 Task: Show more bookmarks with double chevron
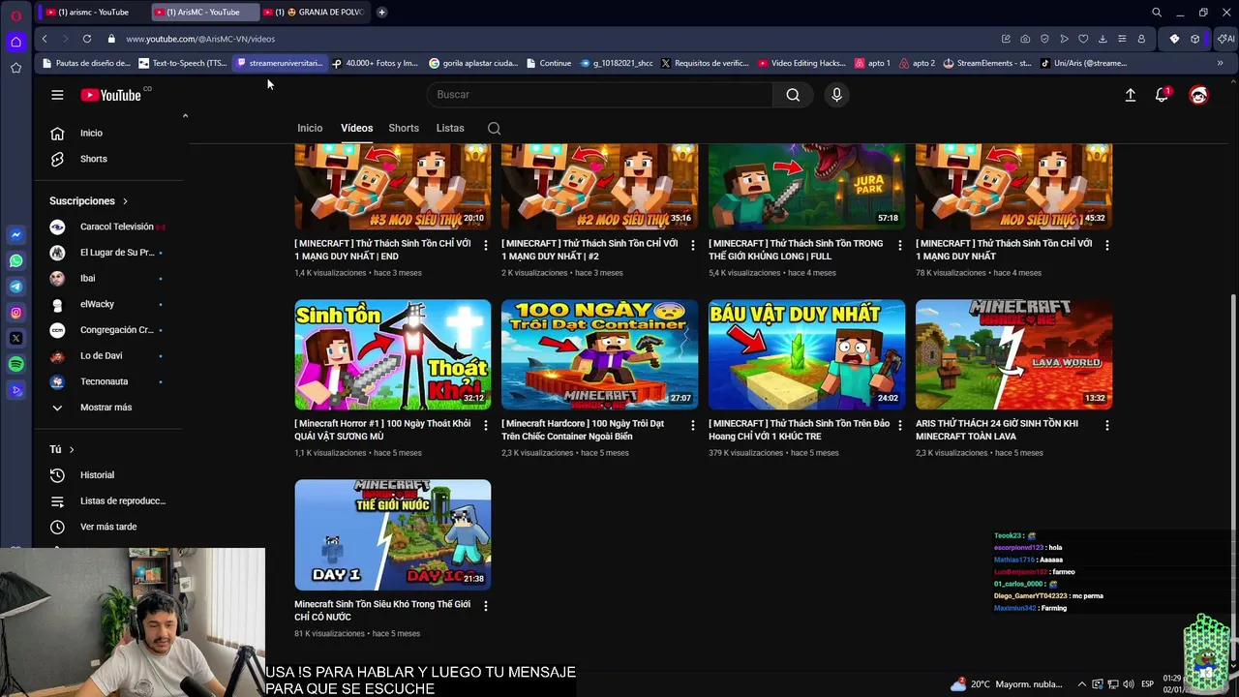[1220, 63]
